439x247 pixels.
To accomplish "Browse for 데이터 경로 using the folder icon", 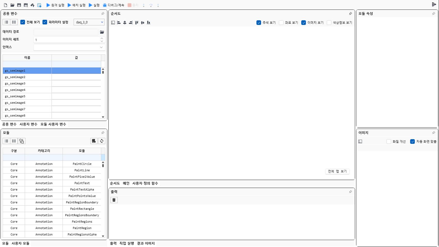I will 102,32.
